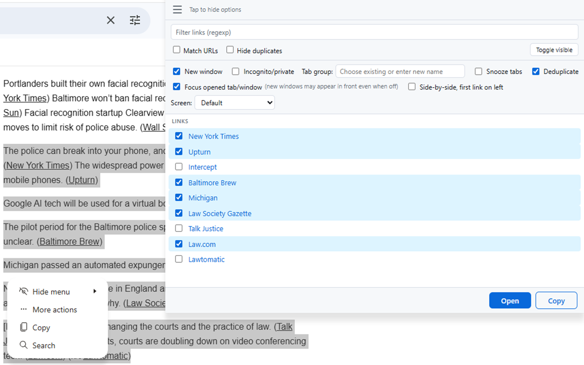The image size is (584, 365).
Task: Select Hide menu in context menu
Action: point(57,292)
